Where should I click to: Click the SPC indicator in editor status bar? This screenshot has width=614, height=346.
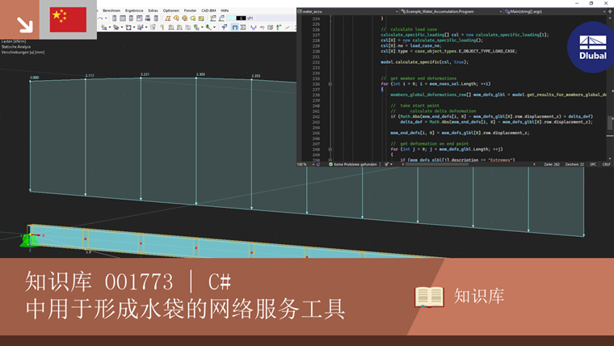(593, 164)
